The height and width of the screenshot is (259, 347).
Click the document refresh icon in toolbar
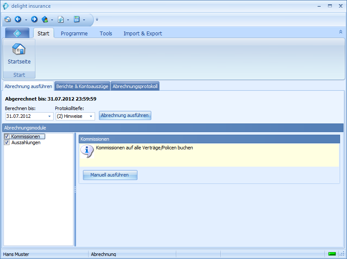61,19
